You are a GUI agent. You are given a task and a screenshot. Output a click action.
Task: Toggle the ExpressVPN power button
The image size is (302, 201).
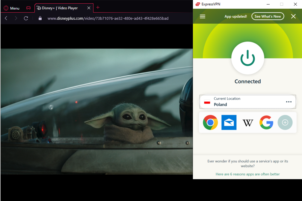click(x=248, y=58)
